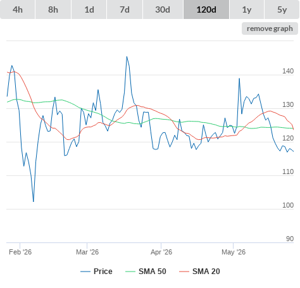The image size is (300, 288).
Task: Switch chart to 1y range
Action: click(x=247, y=9)
